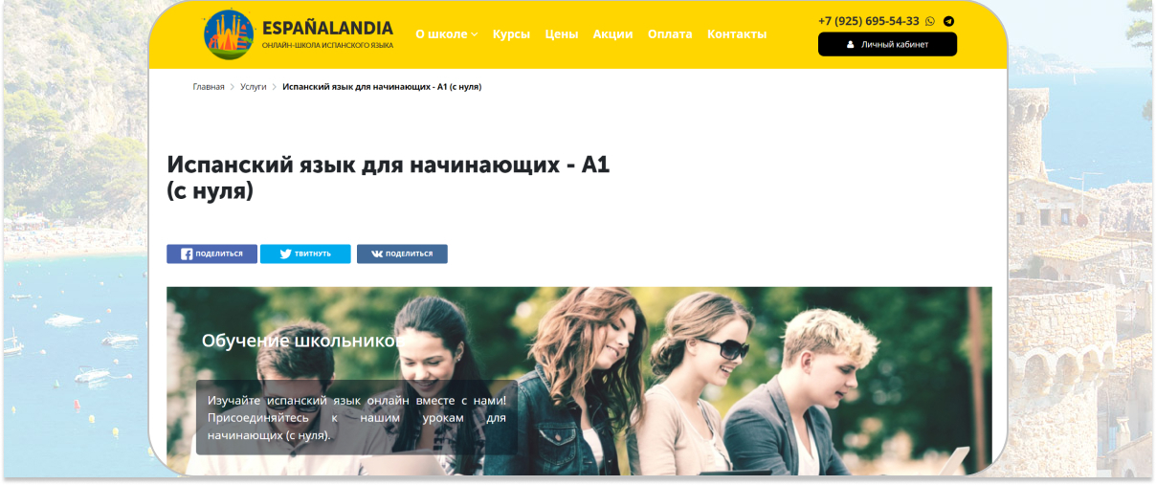The width and height of the screenshot is (1156, 485).
Task: Expand the О школе dropdown menu
Action: pyautogui.click(x=446, y=34)
